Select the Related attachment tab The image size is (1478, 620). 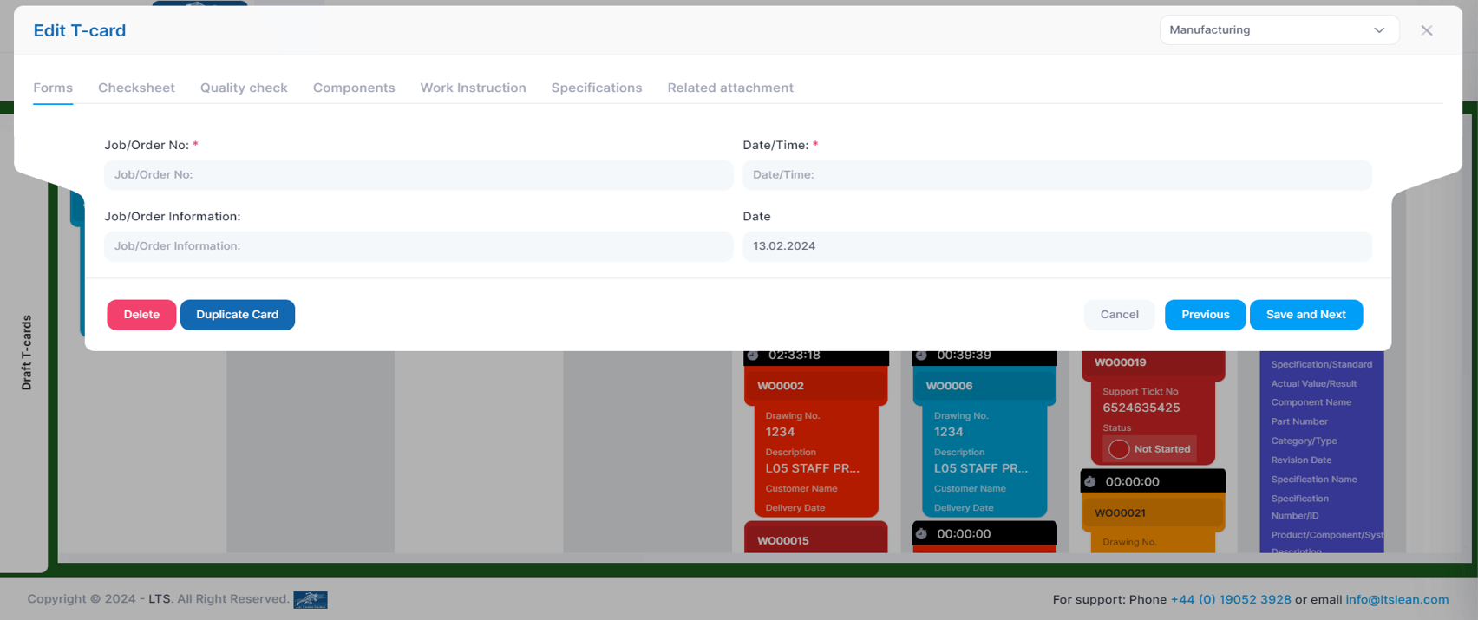click(x=729, y=88)
